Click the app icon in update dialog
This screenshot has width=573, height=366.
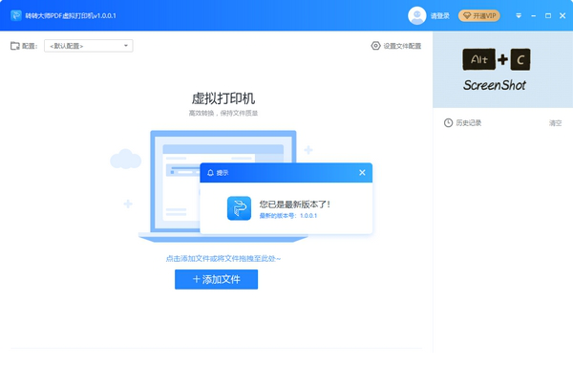pos(239,208)
